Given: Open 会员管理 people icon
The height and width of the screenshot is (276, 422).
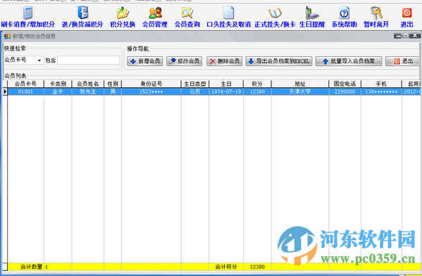Looking at the screenshot, I should pyautogui.click(x=155, y=13).
